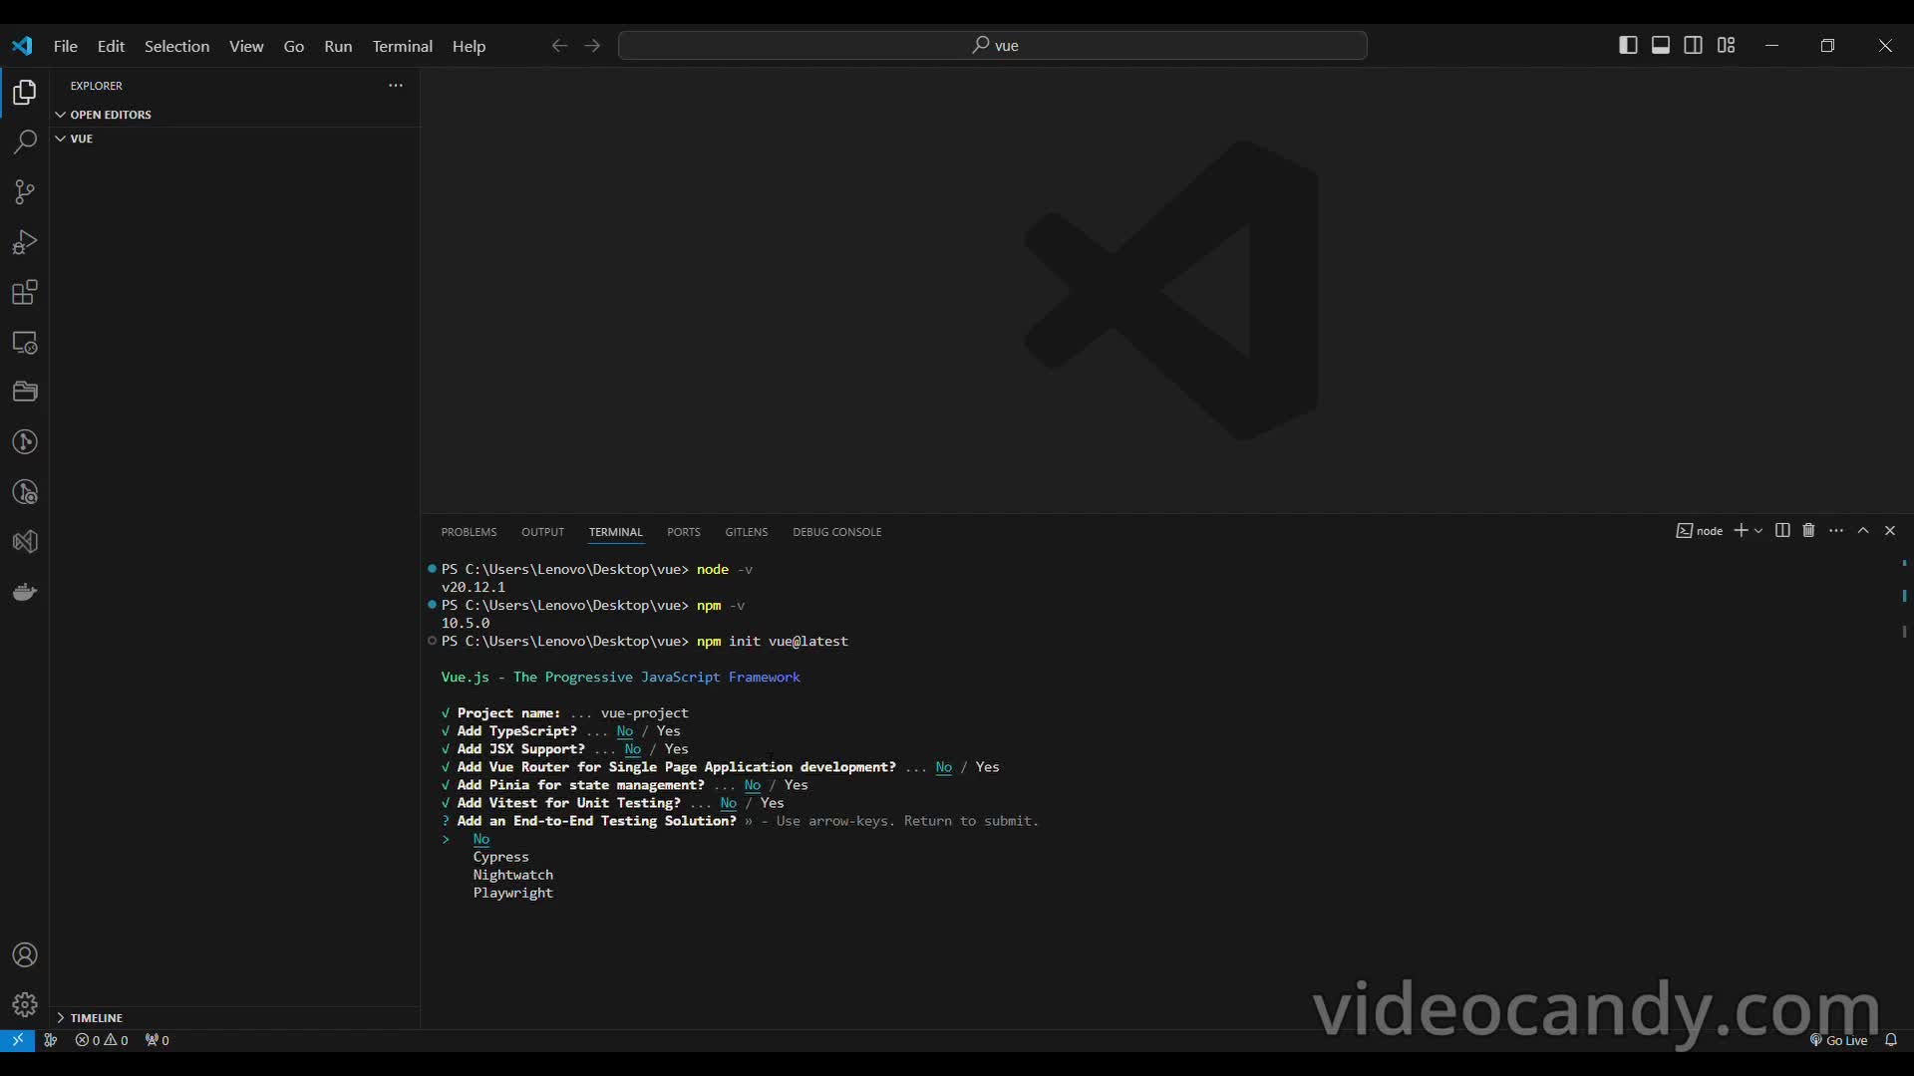Open the Project Manager folder icon

coord(25,392)
